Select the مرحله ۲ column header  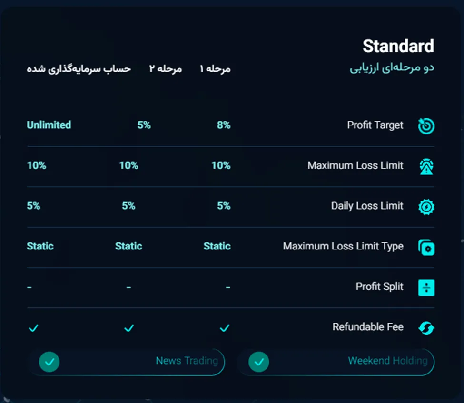click(166, 69)
